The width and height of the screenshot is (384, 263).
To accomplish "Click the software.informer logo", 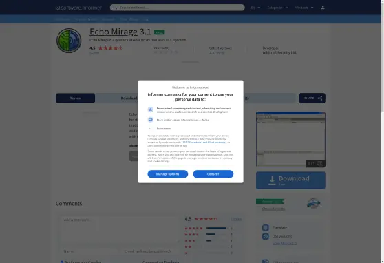I will (78, 8).
